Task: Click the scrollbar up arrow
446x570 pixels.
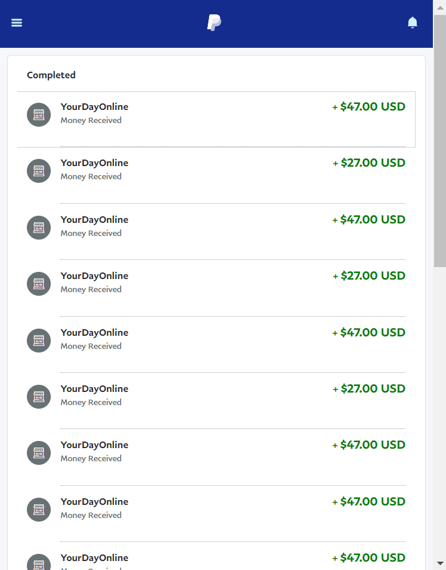Action: coord(440,8)
